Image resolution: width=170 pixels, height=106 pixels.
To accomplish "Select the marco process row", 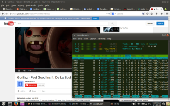I will [120, 80].
